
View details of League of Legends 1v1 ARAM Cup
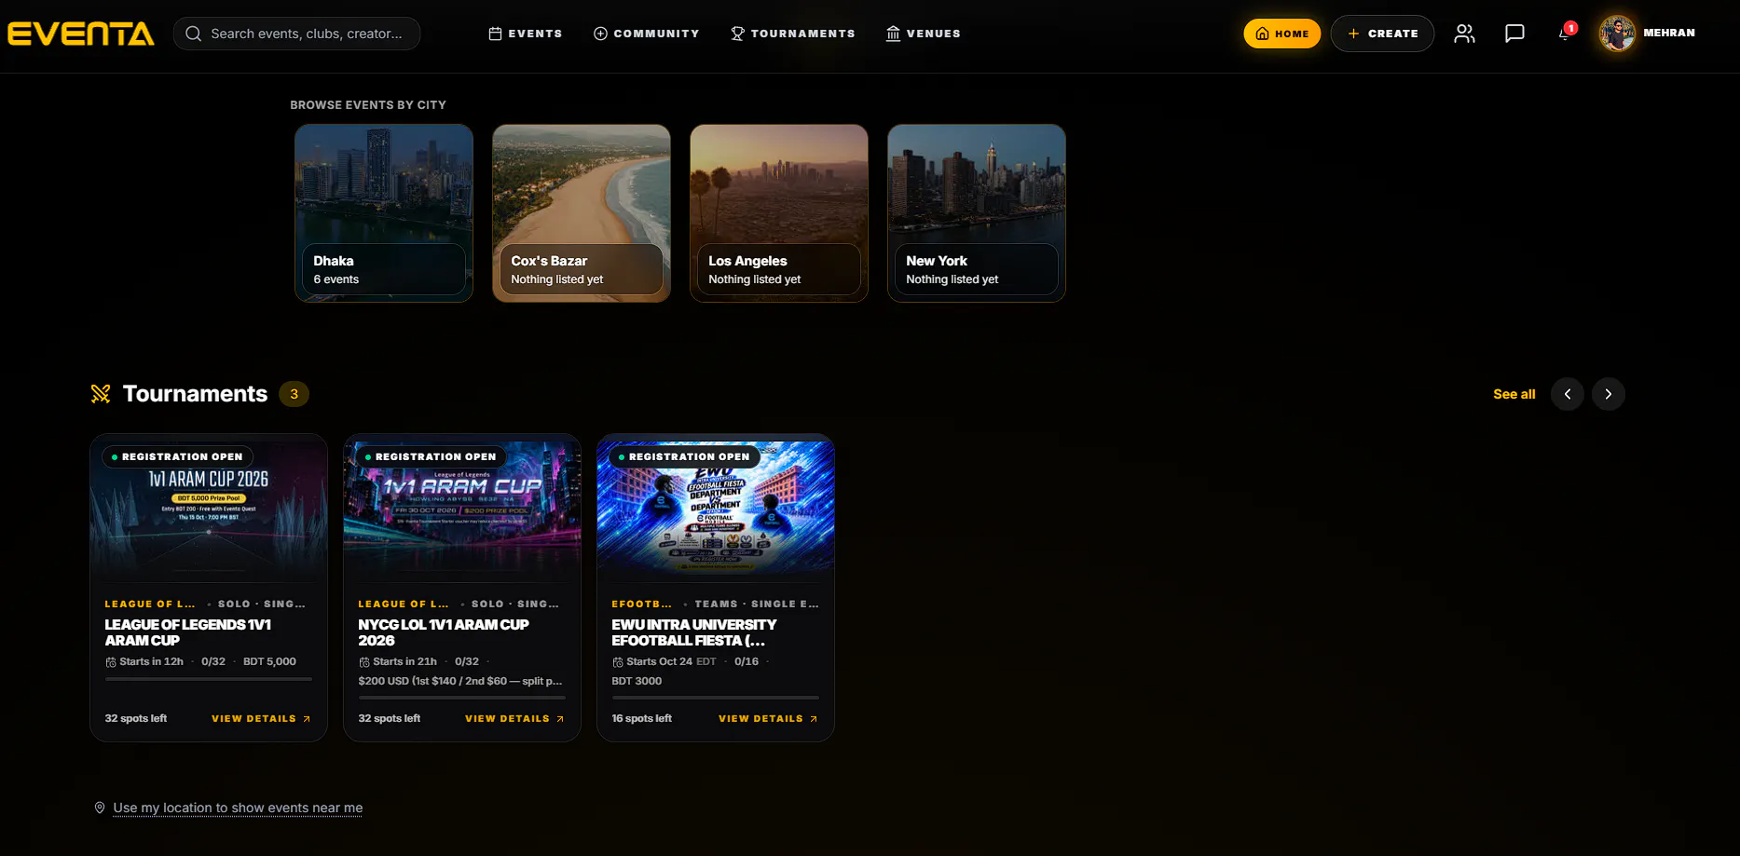261,719
